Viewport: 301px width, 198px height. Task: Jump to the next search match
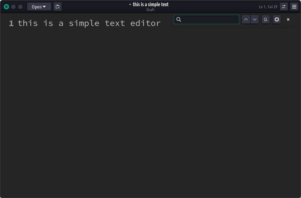tap(255, 19)
